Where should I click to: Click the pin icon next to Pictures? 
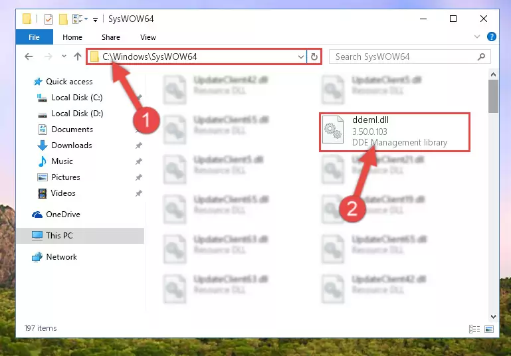pyautogui.click(x=139, y=177)
